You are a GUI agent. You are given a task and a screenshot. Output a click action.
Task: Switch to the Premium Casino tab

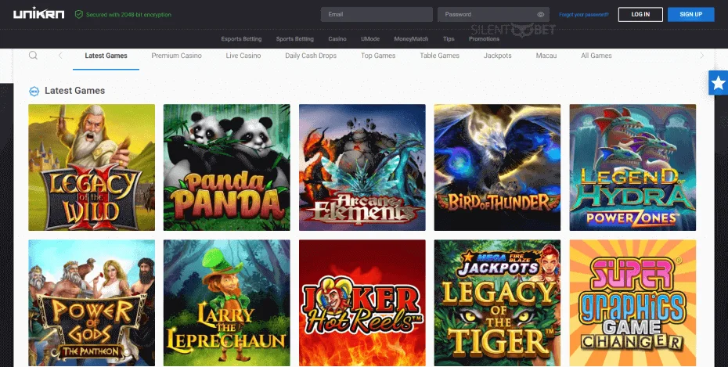click(x=176, y=56)
